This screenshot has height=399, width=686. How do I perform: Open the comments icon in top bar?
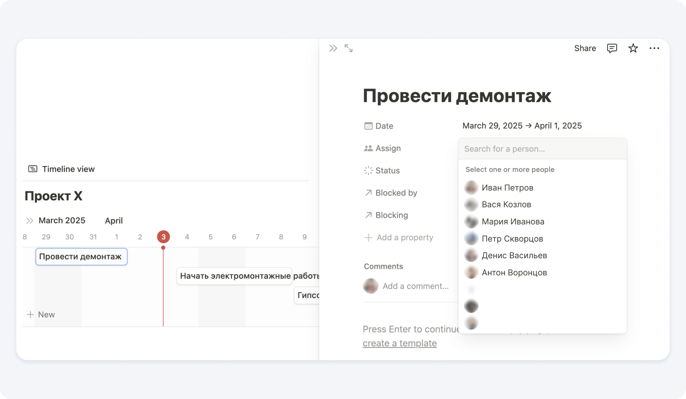coord(612,49)
